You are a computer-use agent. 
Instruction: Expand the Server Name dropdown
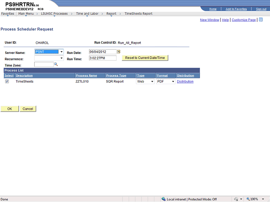coord(62,52)
